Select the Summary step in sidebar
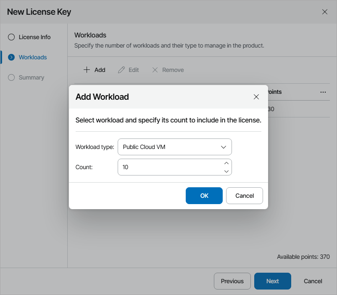This screenshot has height=295, width=337. [x=32, y=77]
